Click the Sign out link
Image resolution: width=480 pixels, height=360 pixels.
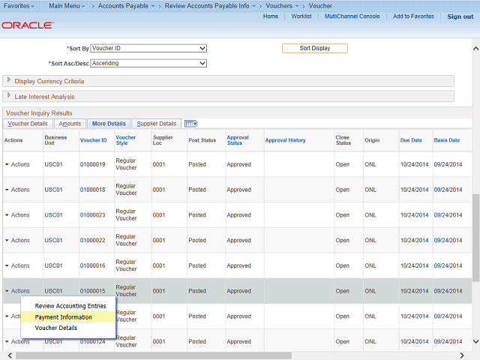pos(460,16)
